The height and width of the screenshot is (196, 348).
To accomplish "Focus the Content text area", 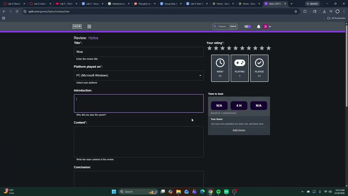I will [139, 142].
